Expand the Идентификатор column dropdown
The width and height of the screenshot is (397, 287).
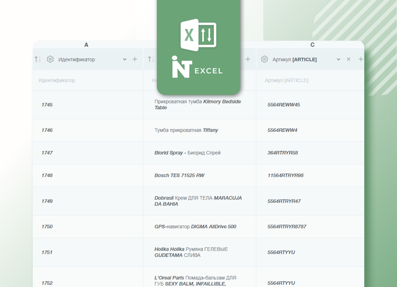coord(125,60)
